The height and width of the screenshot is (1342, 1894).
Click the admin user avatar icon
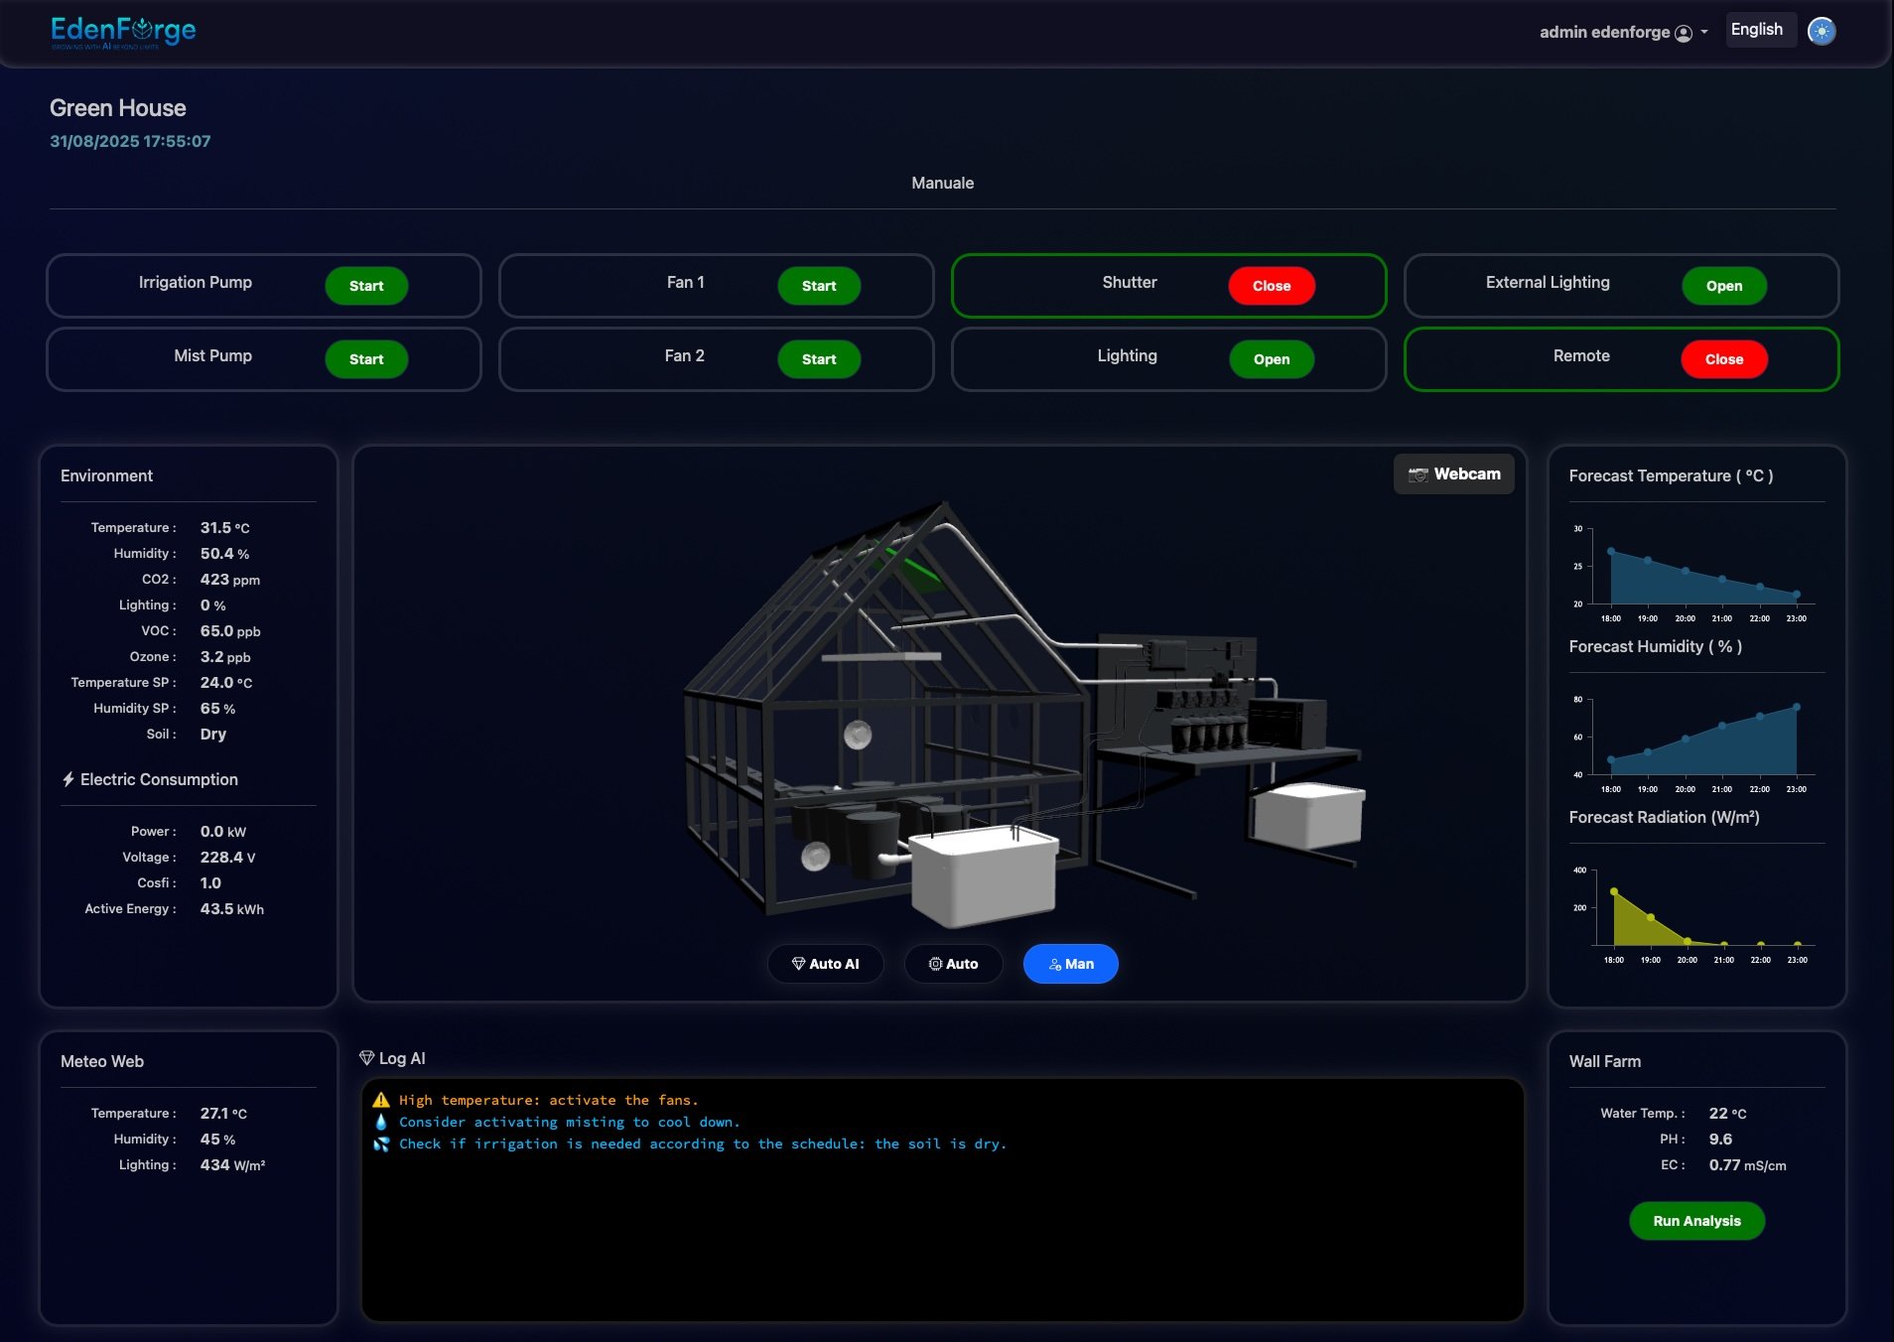point(1683,33)
